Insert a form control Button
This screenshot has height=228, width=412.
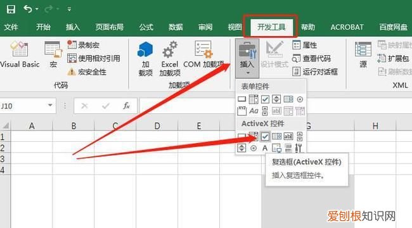click(241, 99)
